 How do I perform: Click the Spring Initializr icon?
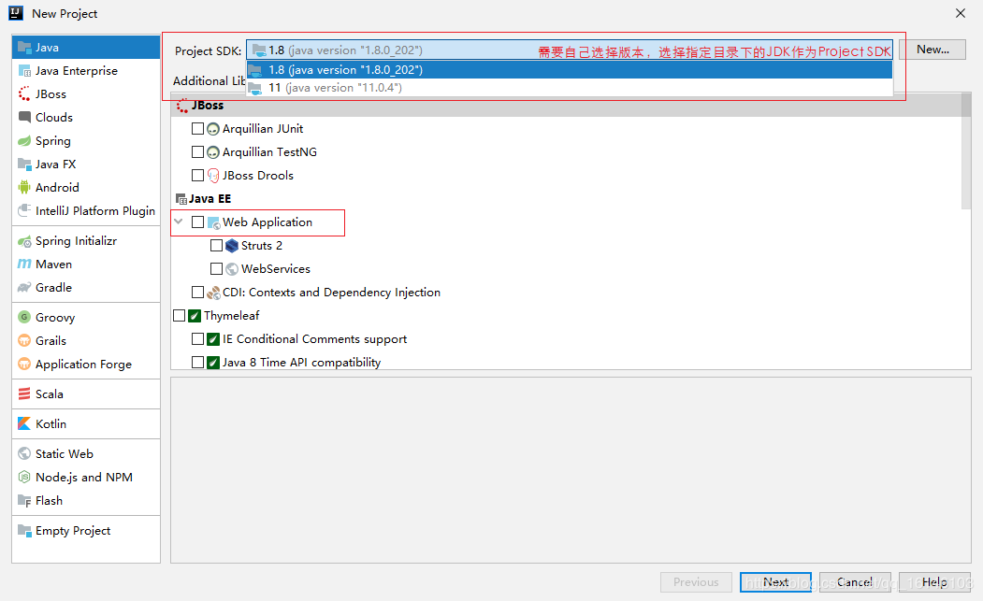point(24,240)
